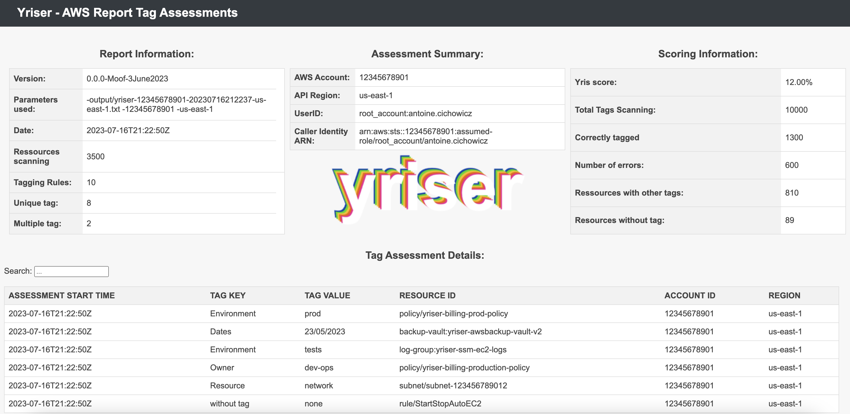
Task: Click resource policy/yriser-billing-production-policy
Action: 464,367
